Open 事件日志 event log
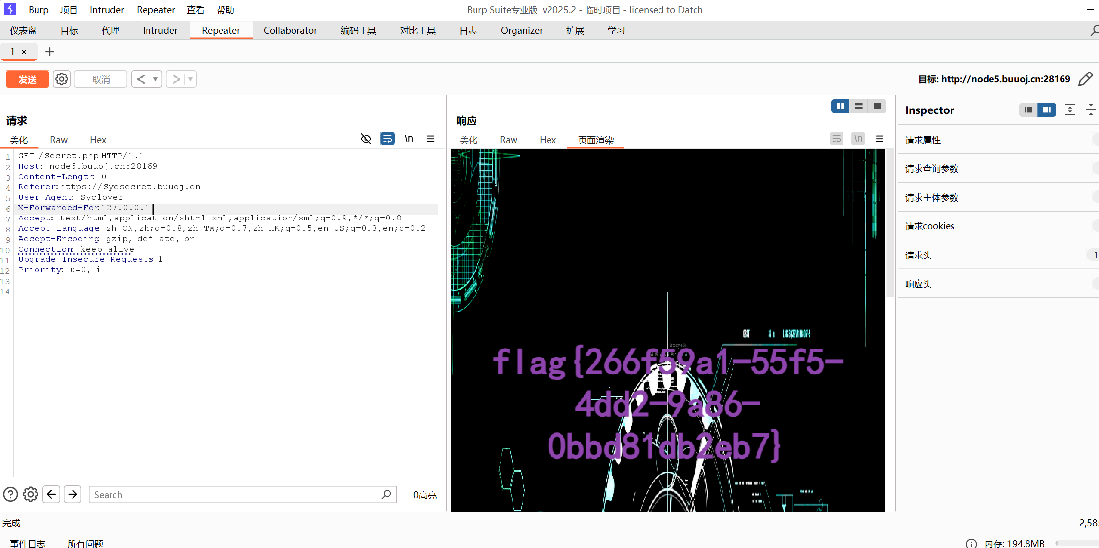Image resolution: width=1099 pixels, height=548 pixels. (x=28, y=543)
